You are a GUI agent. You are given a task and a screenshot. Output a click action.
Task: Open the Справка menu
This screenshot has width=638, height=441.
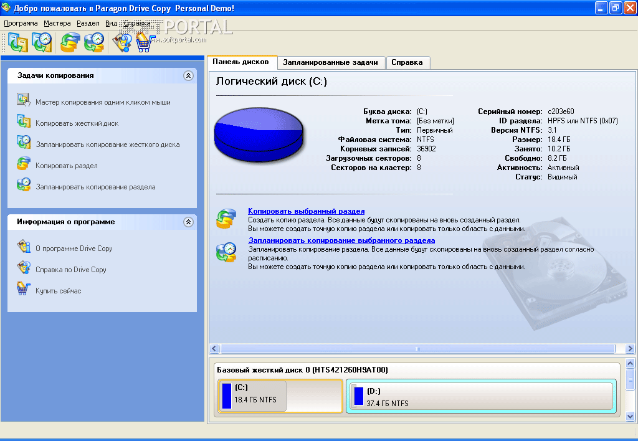click(x=136, y=23)
